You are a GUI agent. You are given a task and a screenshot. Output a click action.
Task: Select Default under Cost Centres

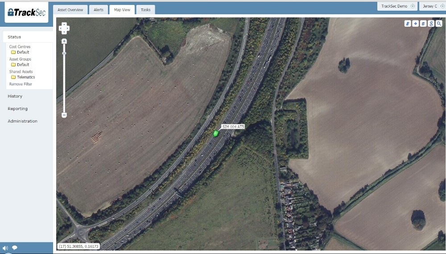[23, 52]
